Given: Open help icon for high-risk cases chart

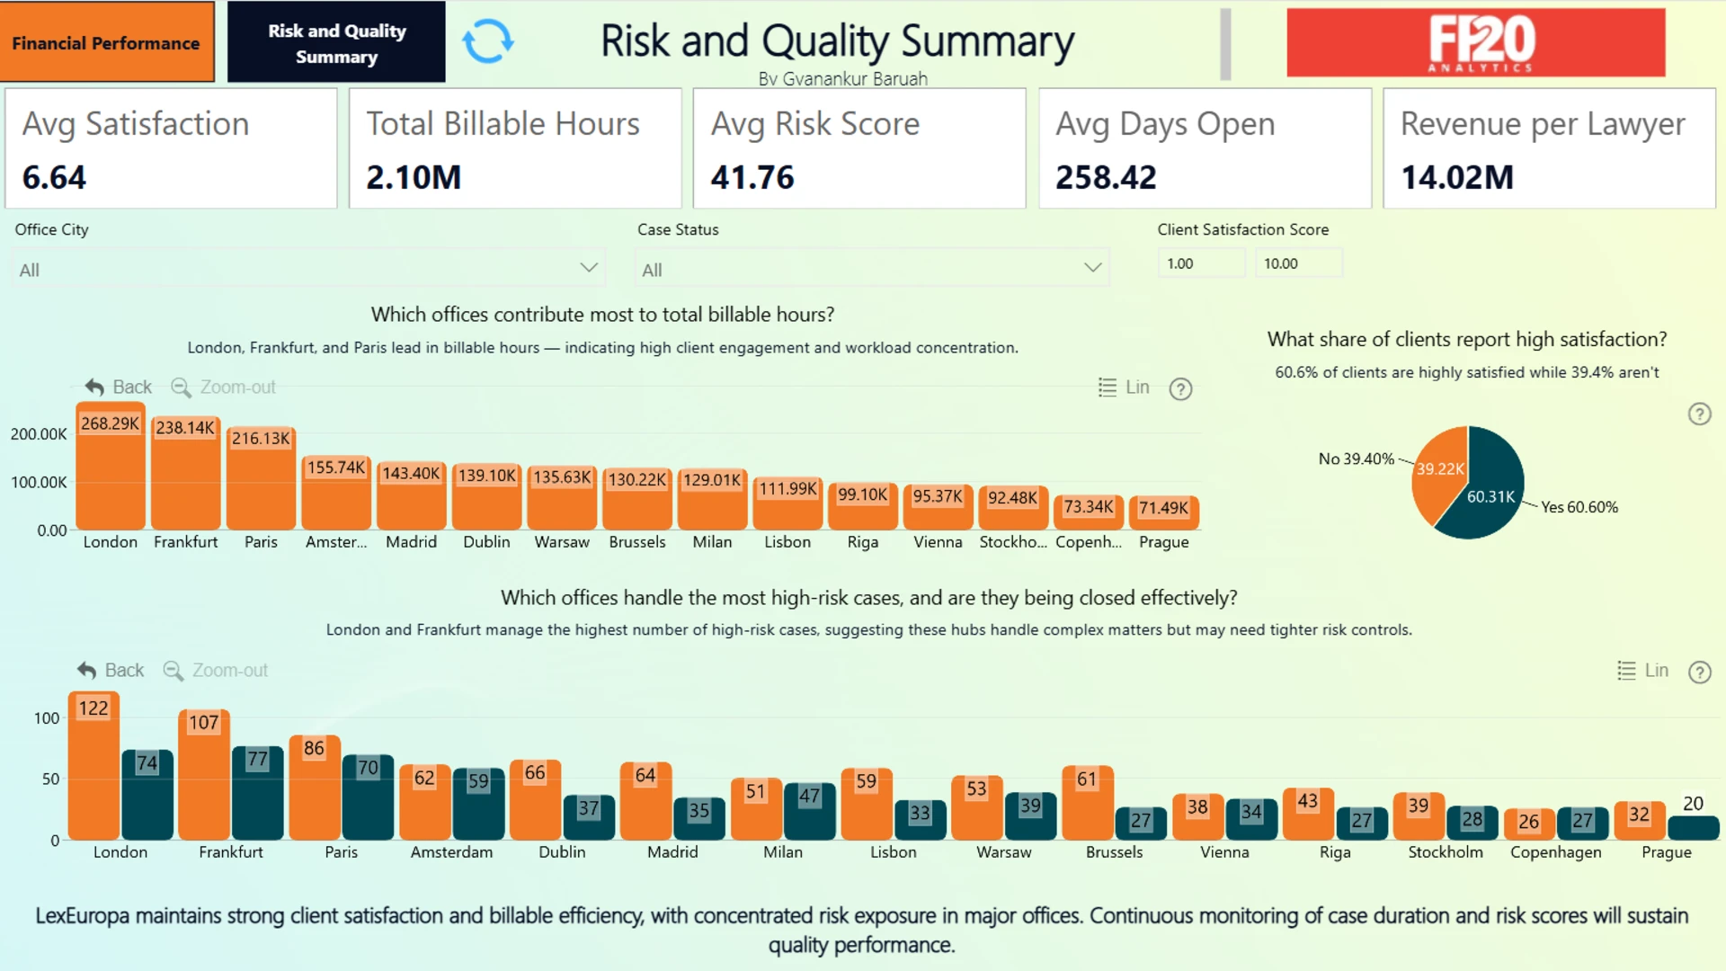Looking at the screenshot, I should (1699, 672).
